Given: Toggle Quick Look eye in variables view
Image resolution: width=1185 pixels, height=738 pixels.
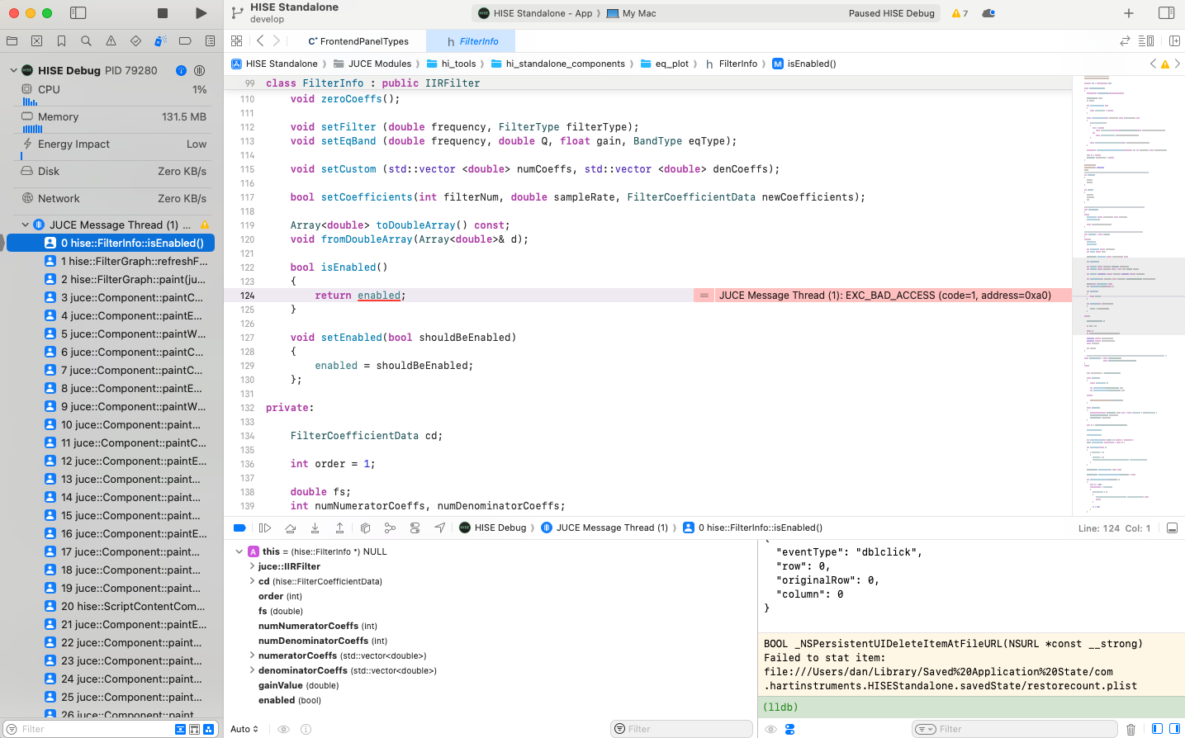Looking at the screenshot, I should (283, 729).
